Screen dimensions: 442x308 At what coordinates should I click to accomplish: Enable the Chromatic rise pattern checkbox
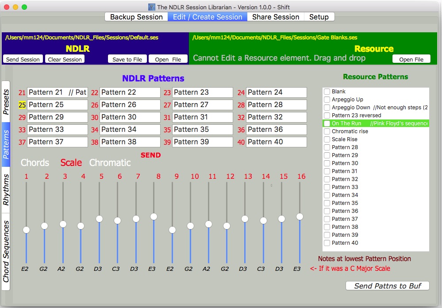(x=327, y=131)
